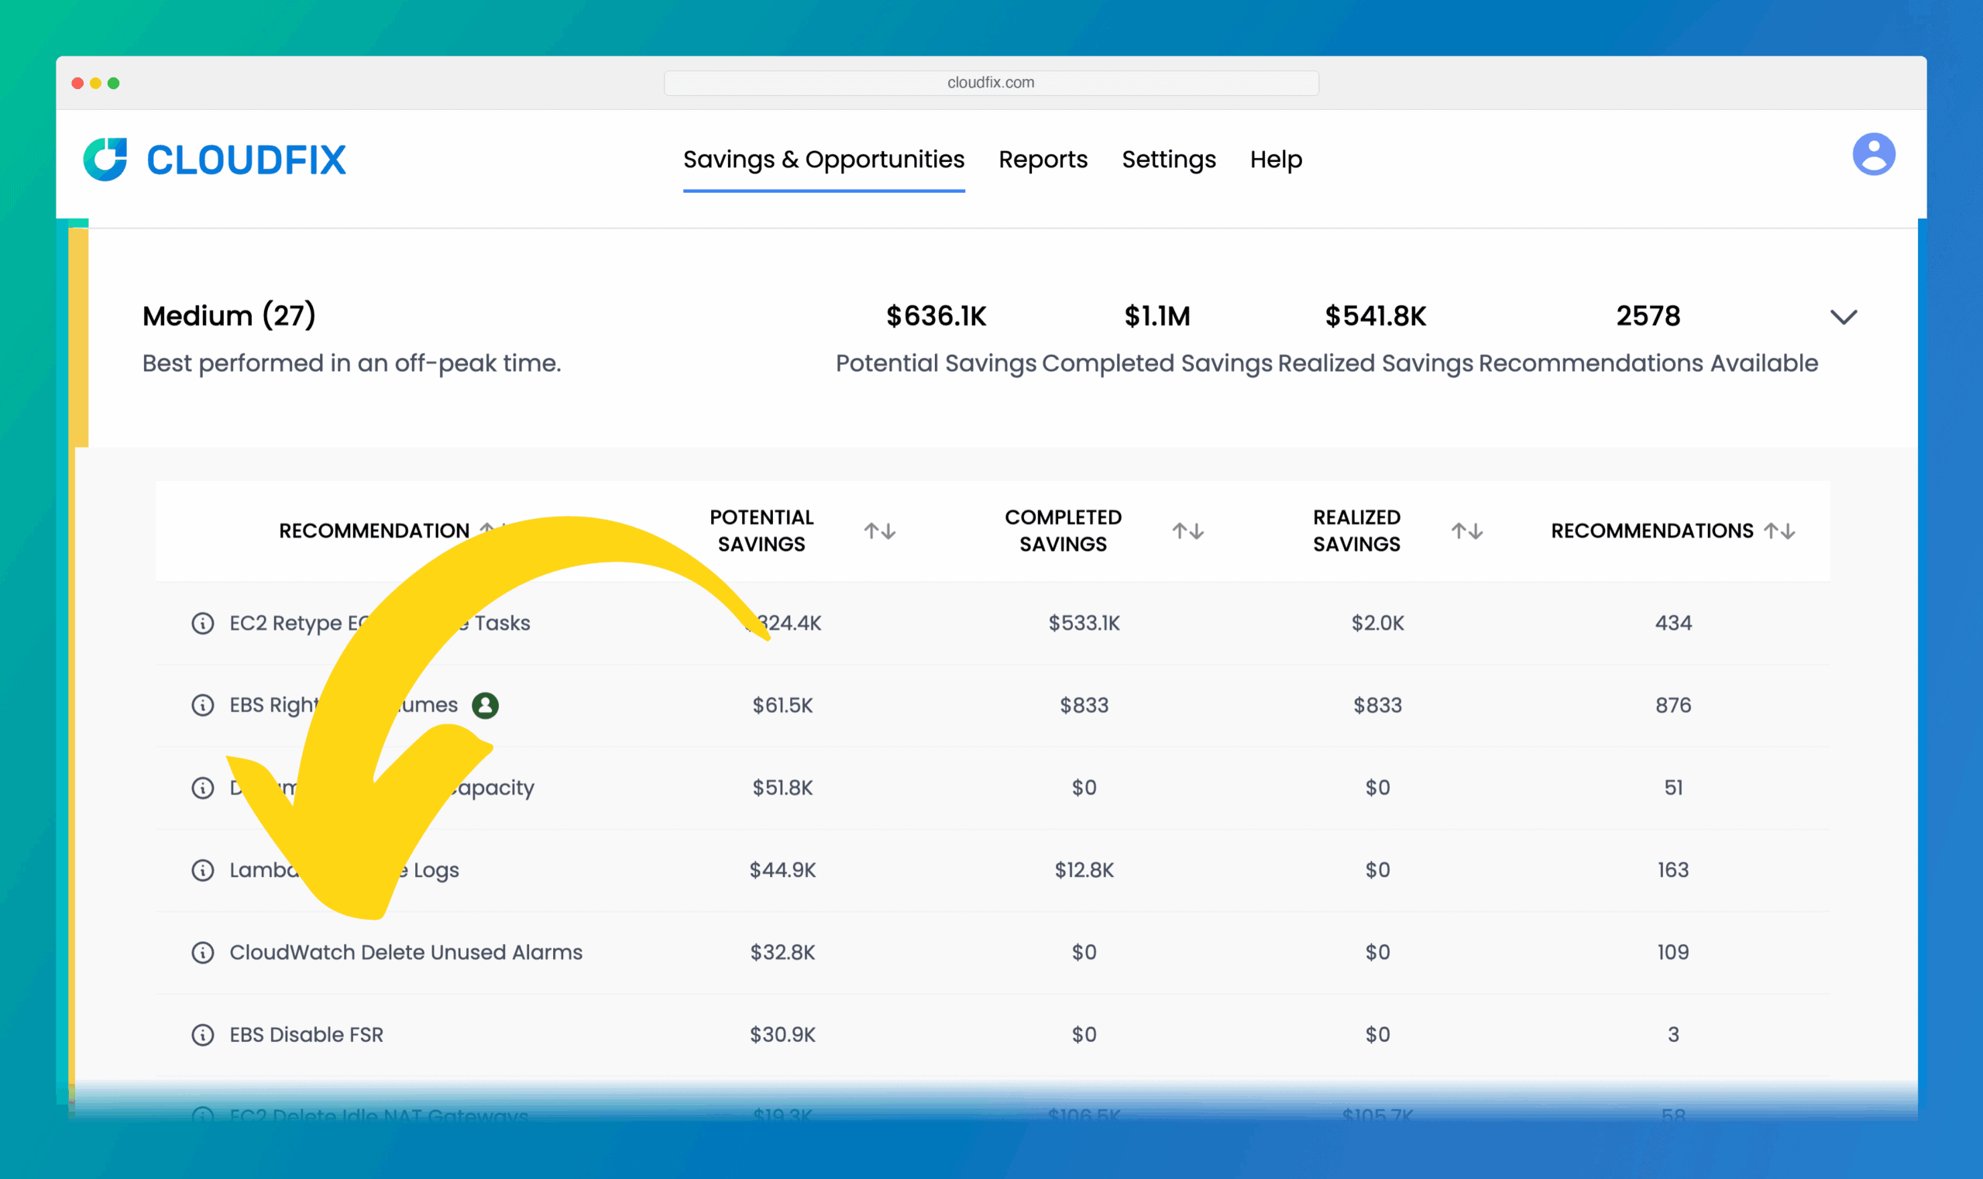The image size is (1983, 1179).
Task: Click the $51.8K potential savings cell
Action: click(782, 788)
